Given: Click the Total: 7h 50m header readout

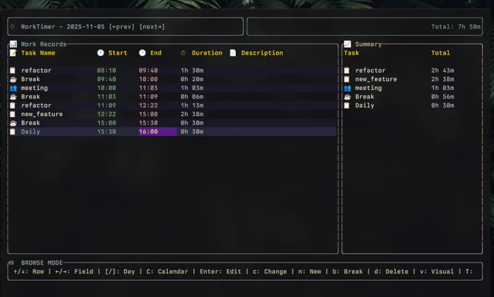Looking at the screenshot, I should [x=456, y=27].
